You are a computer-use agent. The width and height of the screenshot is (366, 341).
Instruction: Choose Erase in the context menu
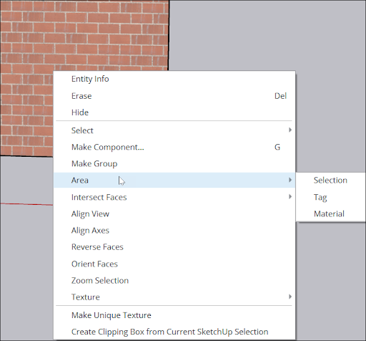coord(174,96)
